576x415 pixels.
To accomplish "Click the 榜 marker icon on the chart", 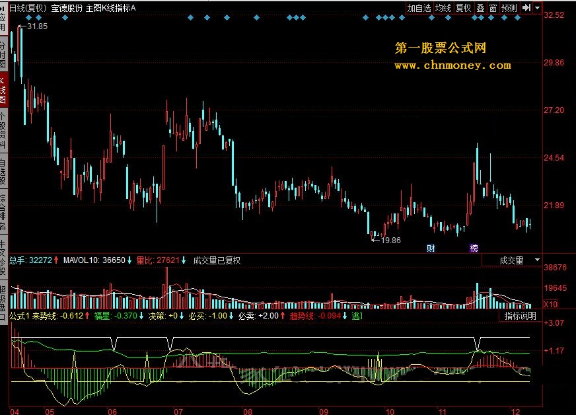I will (474, 248).
